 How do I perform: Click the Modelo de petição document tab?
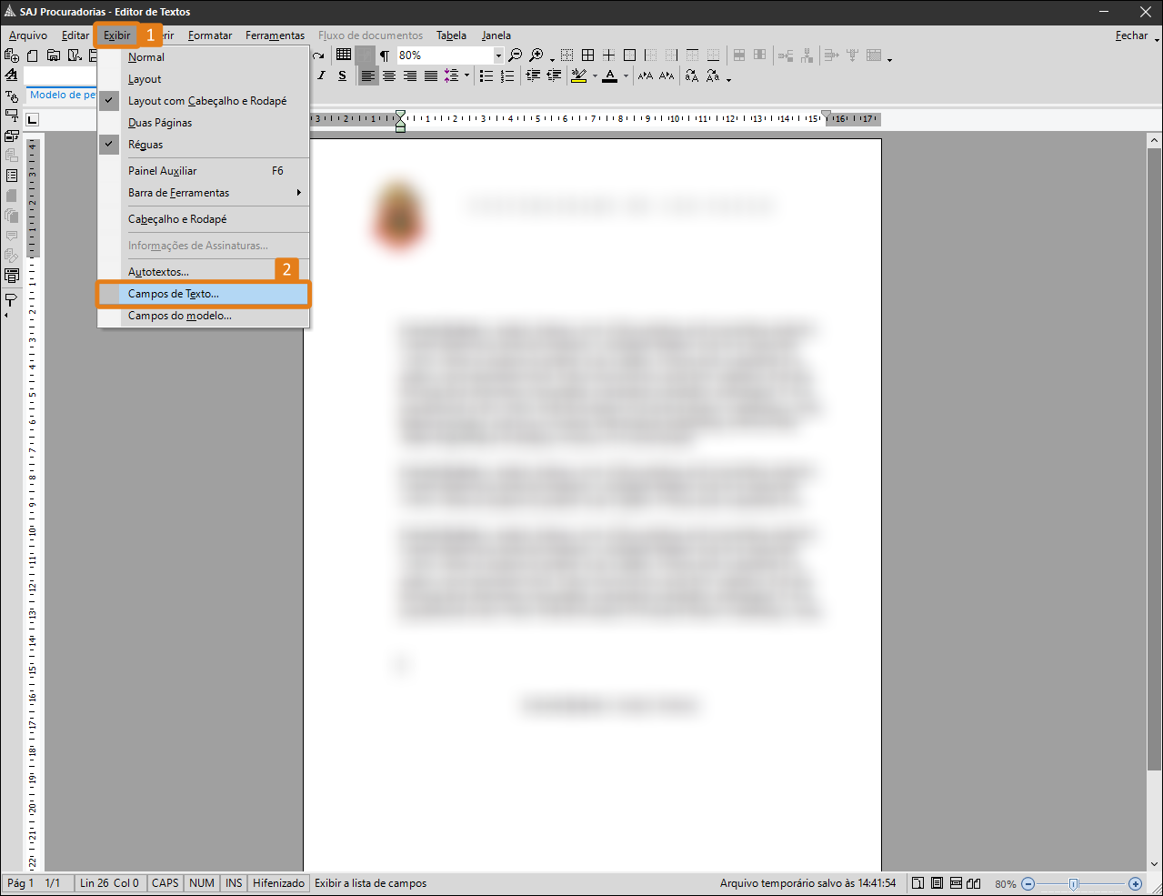(62, 95)
